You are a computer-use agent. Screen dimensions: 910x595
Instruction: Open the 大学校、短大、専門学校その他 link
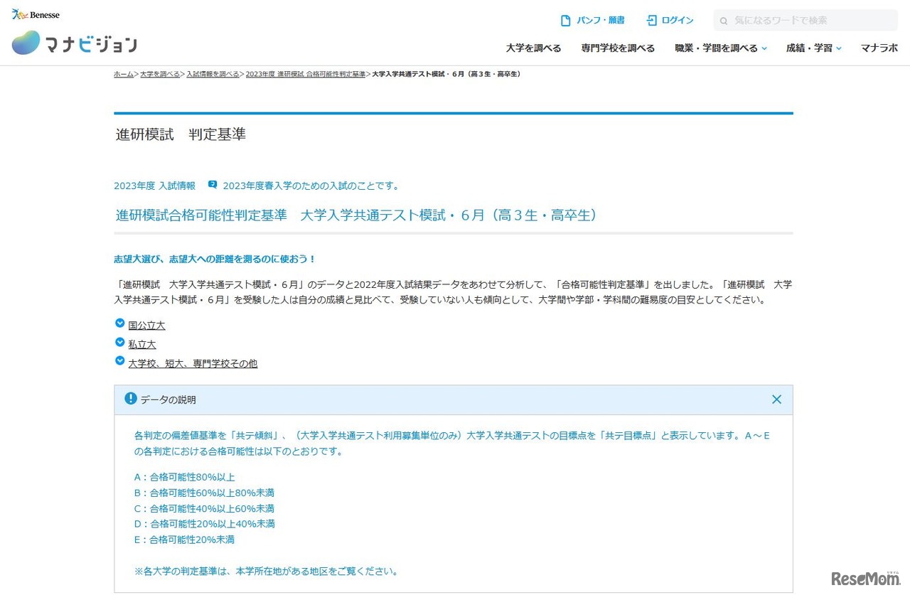pos(193,363)
